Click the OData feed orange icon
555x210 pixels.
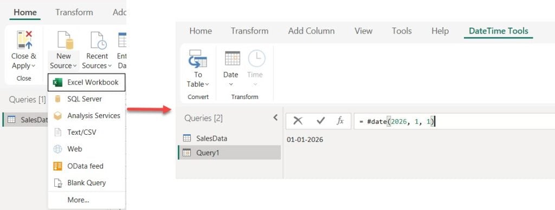(x=57, y=166)
